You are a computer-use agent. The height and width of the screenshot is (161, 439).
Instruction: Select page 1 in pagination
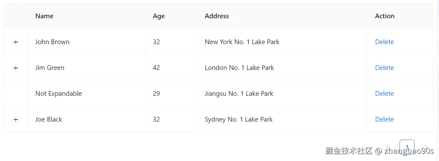click(x=407, y=147)
